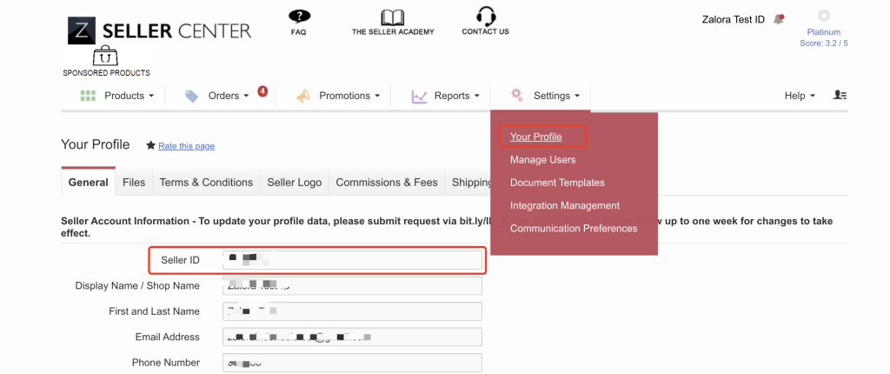Open the Terms & Conditions tab

coord(206,183)
